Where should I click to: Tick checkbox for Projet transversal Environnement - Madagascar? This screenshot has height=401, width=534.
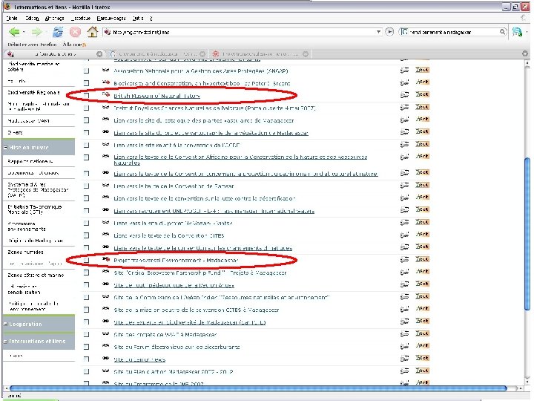click(86, 261)
